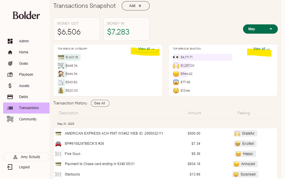This screenshot has height=179, width=285.
Task: Click the $4,171.71 emotion spend bar
Action: click(x=202, y=57)
